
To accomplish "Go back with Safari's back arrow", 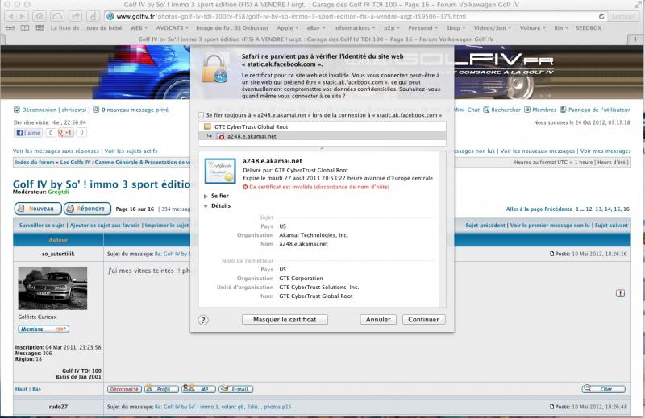I will [11, 16].
